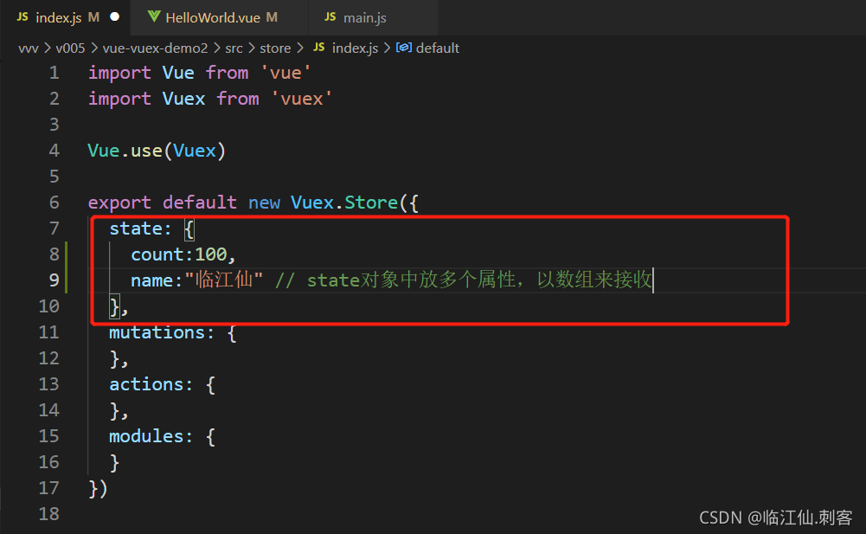Click line number 9 in the gutter
Viewport: 866px width, 534px height.
tap(54, 280)
